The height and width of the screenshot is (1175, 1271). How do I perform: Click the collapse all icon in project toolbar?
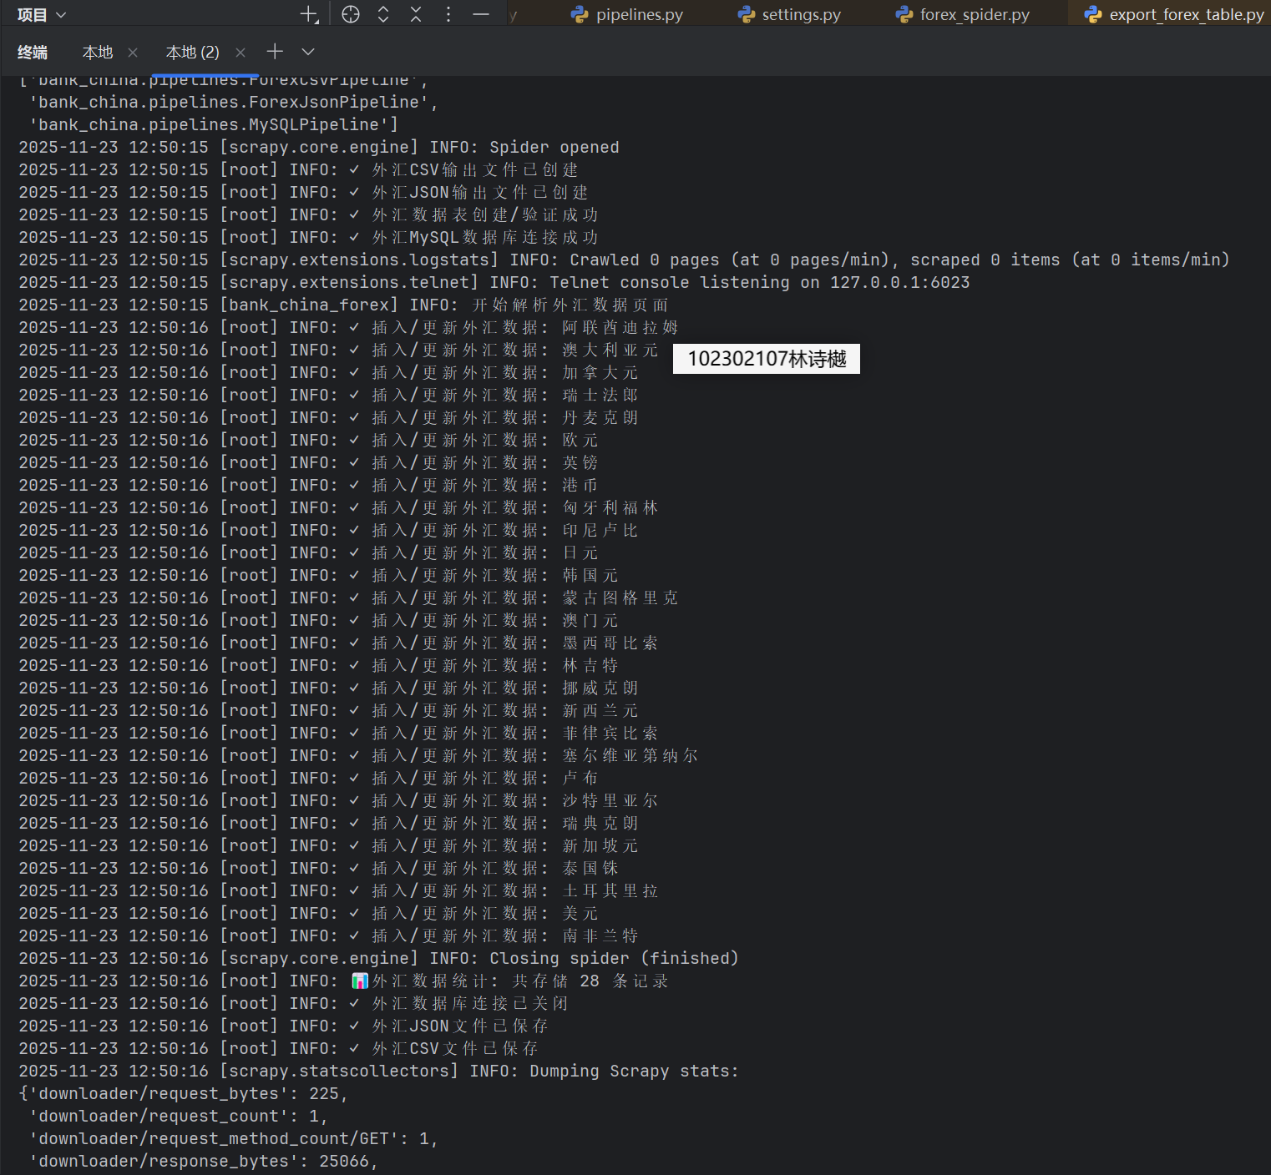(x=416, y=14)
